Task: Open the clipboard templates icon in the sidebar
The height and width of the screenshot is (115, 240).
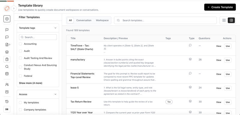Action: click(7, 59)
